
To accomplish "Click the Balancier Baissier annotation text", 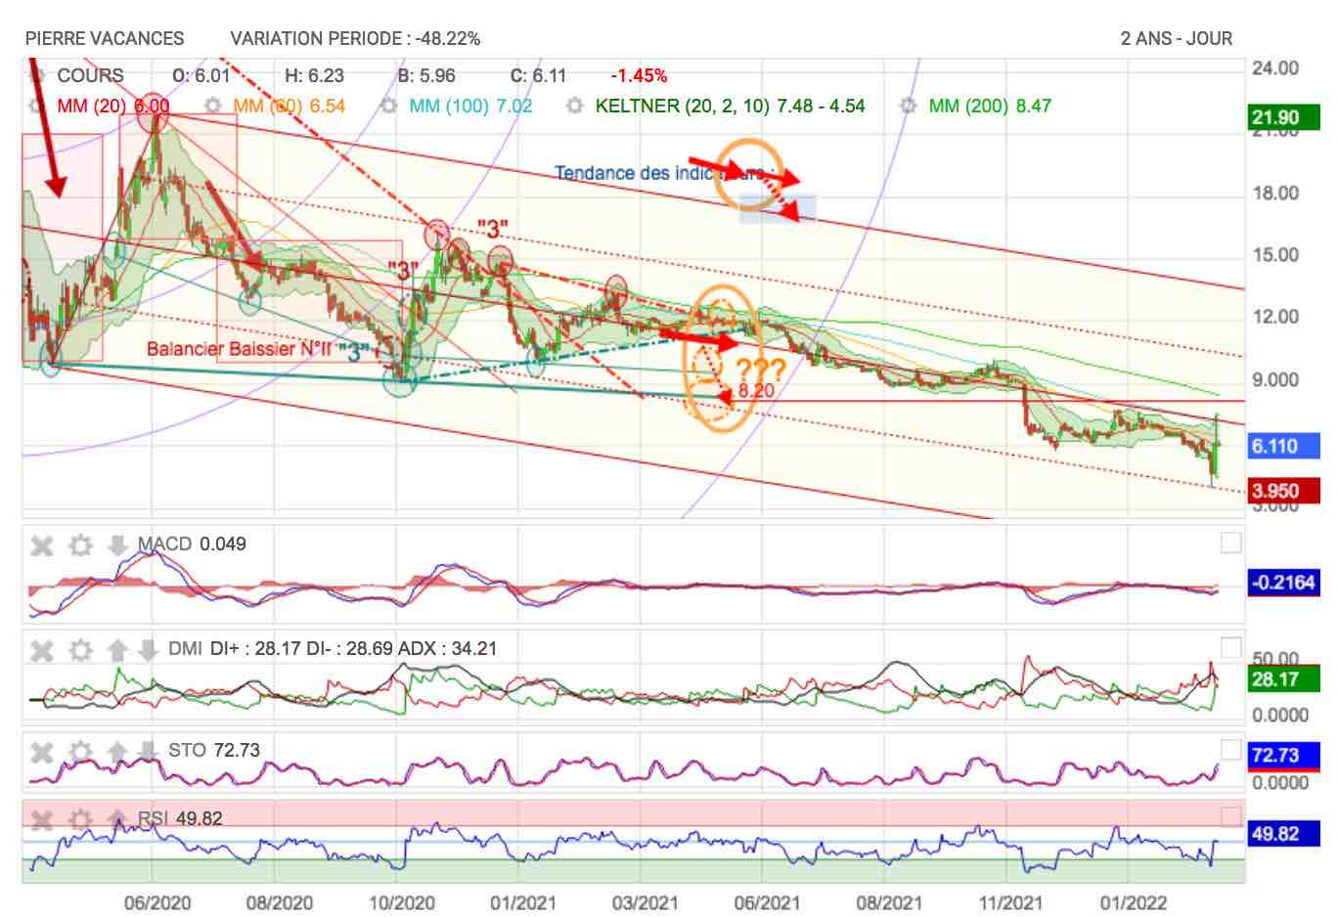I will point(239,349).
